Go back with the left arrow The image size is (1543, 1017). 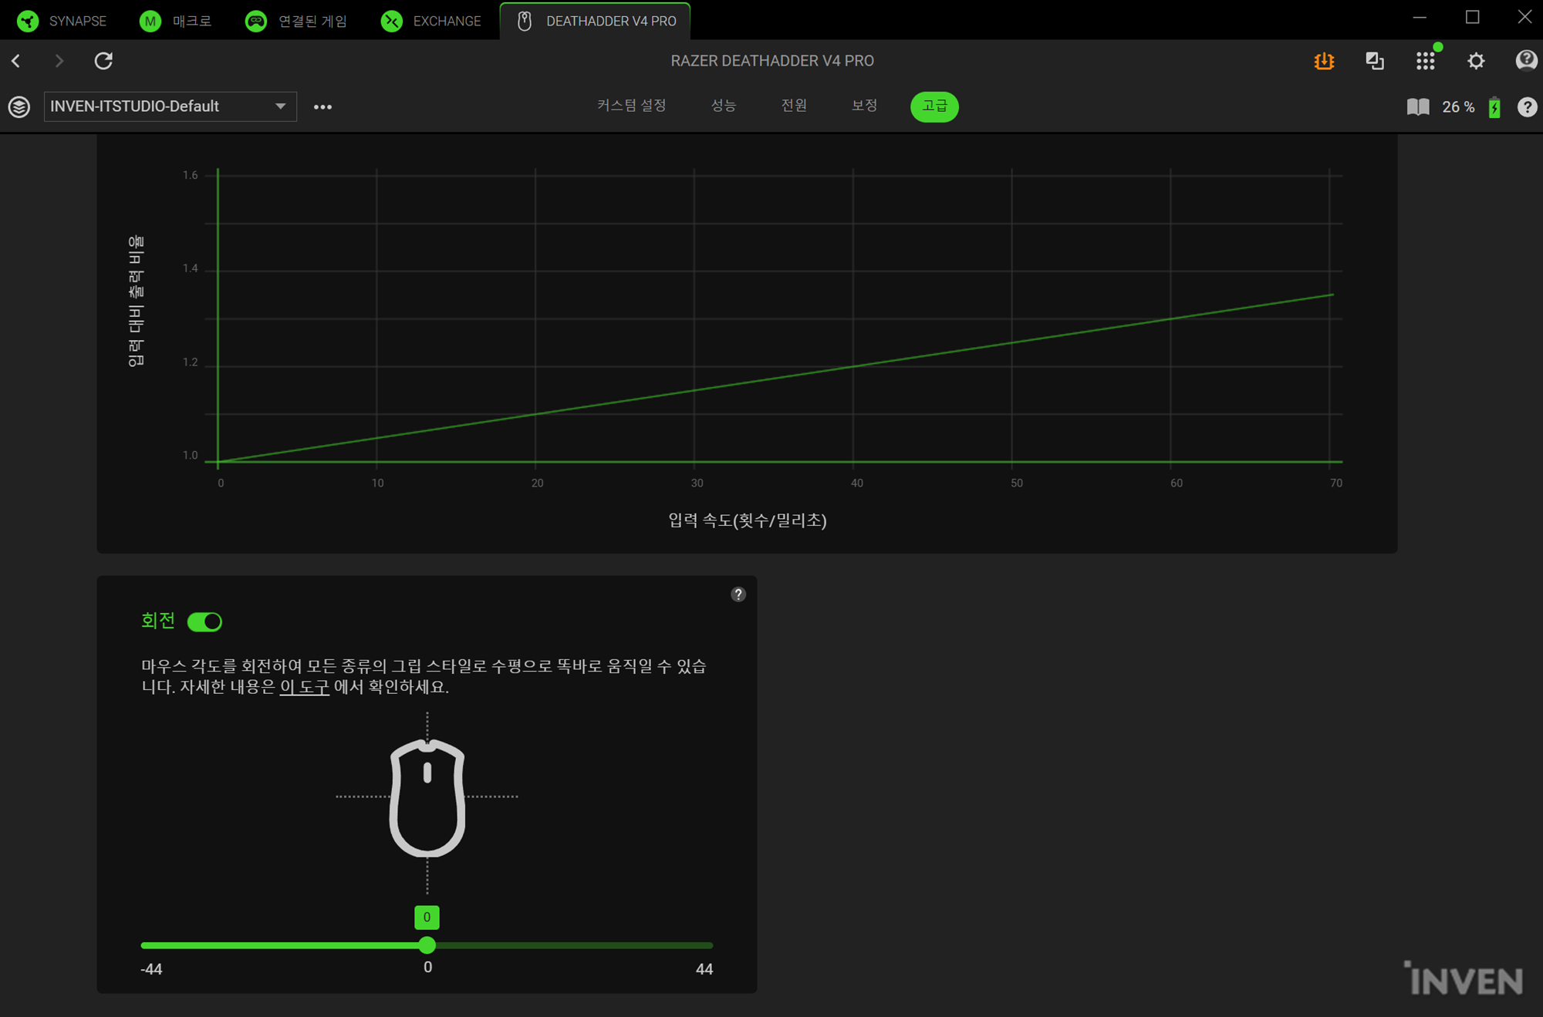(16, 60)
